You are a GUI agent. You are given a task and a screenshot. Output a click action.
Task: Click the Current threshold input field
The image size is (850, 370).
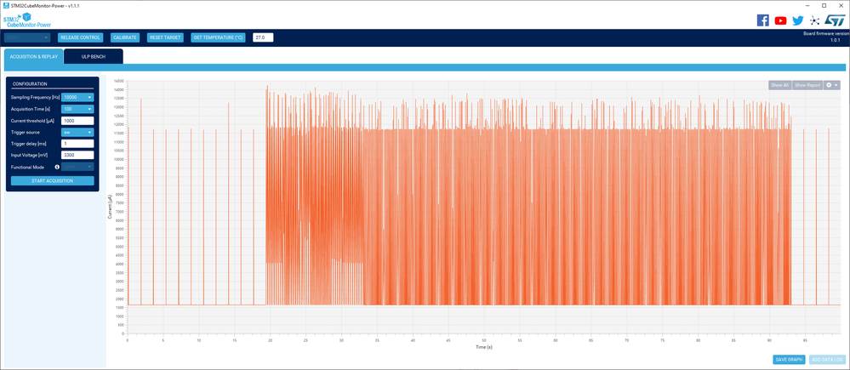pos(77,120)
